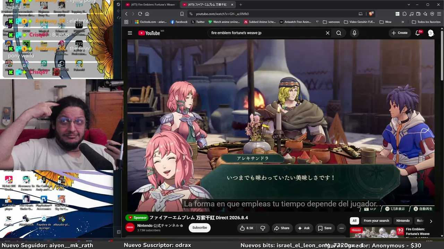Open the Fire Emblem: Fortune's Weave recommended thumbnail
The height and width of the screenshot is (249, 444).
pyautogui.click(x=377, y=232)
